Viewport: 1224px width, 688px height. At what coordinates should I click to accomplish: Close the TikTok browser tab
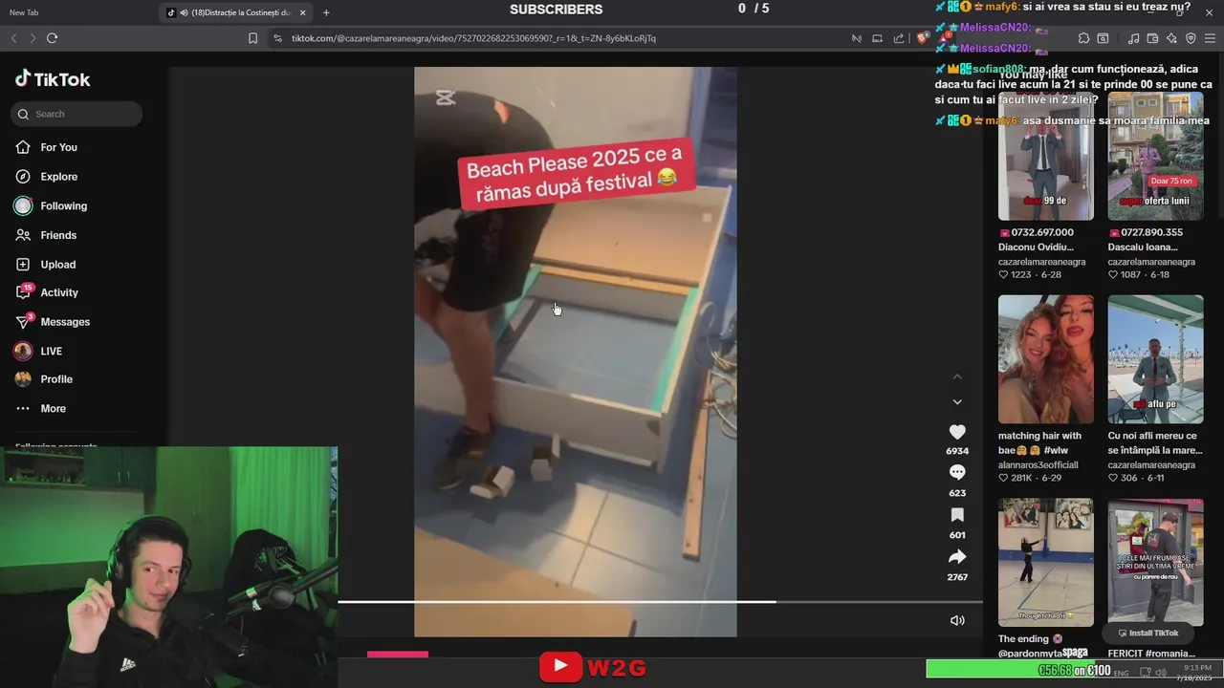(303, 12)
